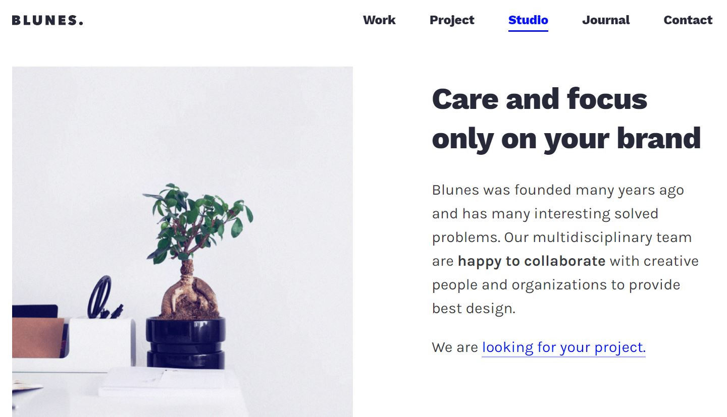Click the "We are" text before link
The height and width of the screenshot is (417, 727).
click(x=454, y=347)
